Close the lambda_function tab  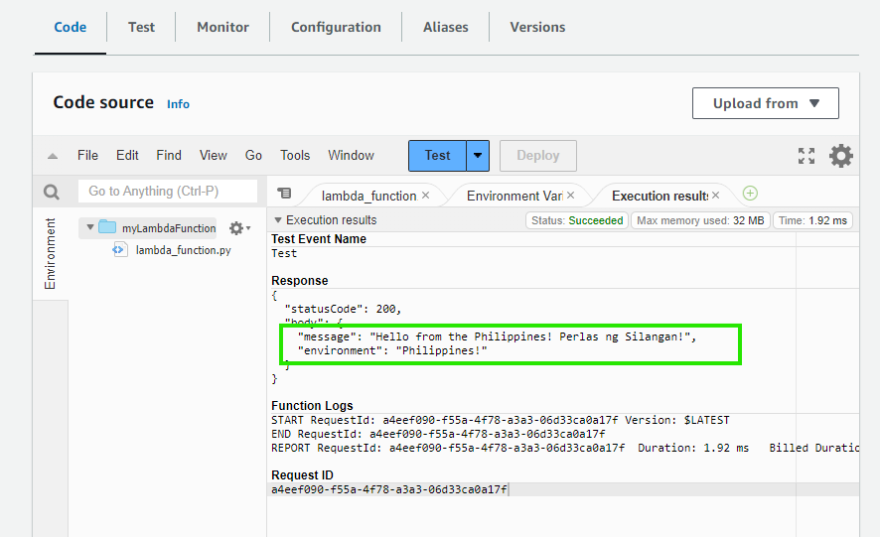425,196
